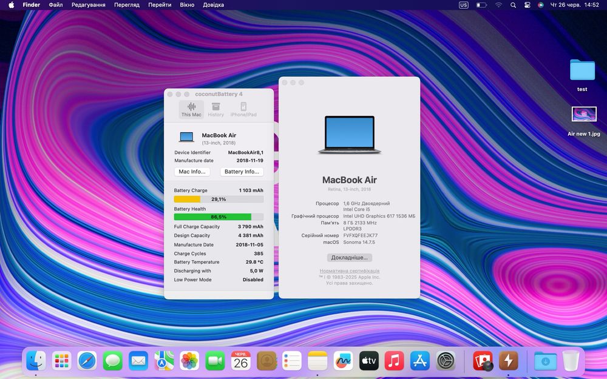Open App Store in Dock
This screenshot has height=379, width=607.
pyautogui.click(x=419, y=361)
